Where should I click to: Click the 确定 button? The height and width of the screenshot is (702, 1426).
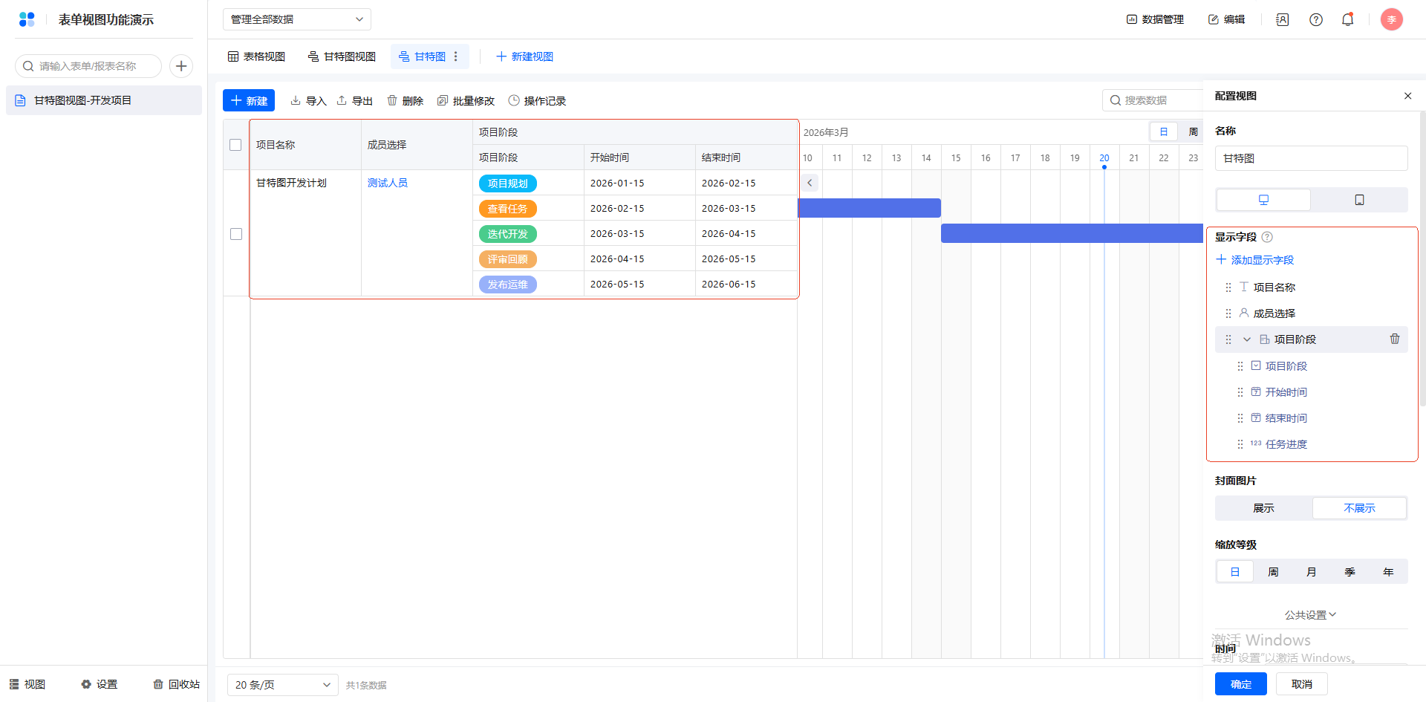(x=1240, y=684)
